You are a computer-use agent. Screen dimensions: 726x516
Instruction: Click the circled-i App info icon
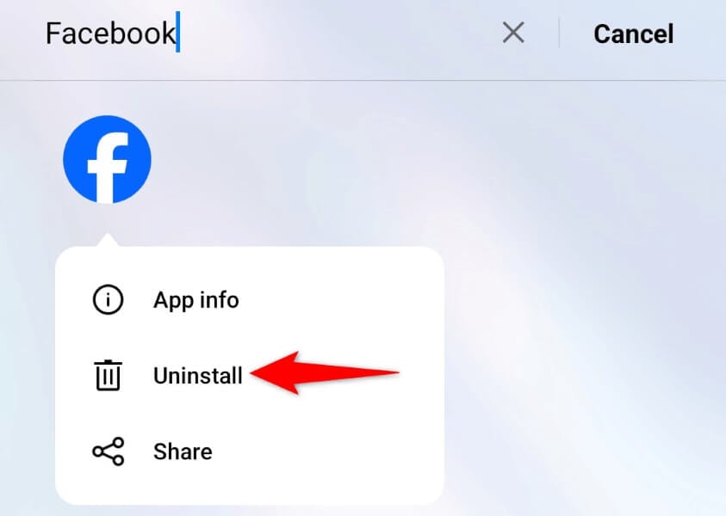point(108,299)
